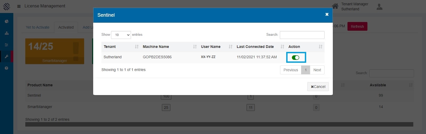The width and height of the screenshot is (426, 134).
Task: Open the pie chart dashboard sidebar icon
Action: [x=7, y=21]
